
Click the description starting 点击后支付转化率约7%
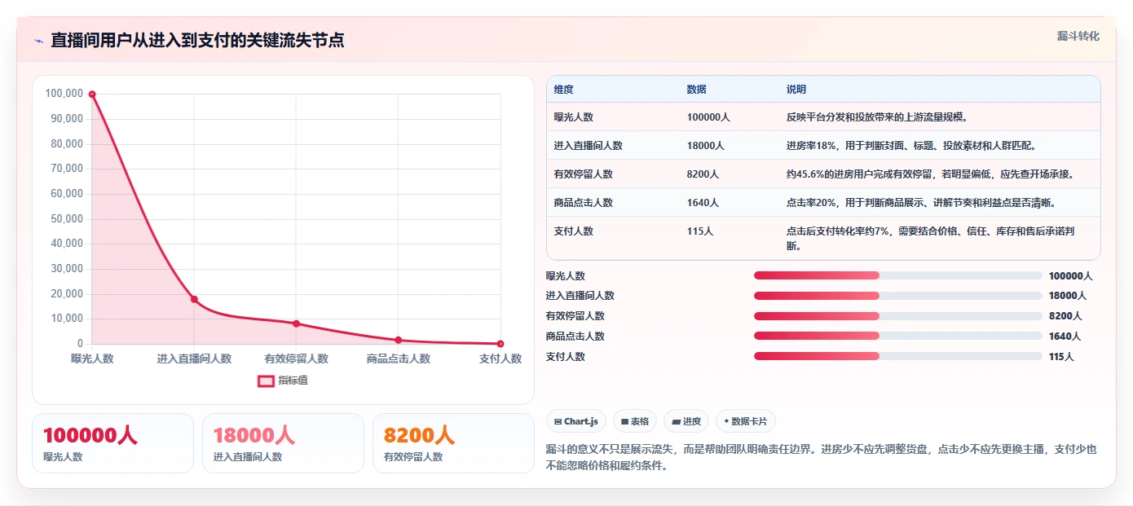coord(930,239)
